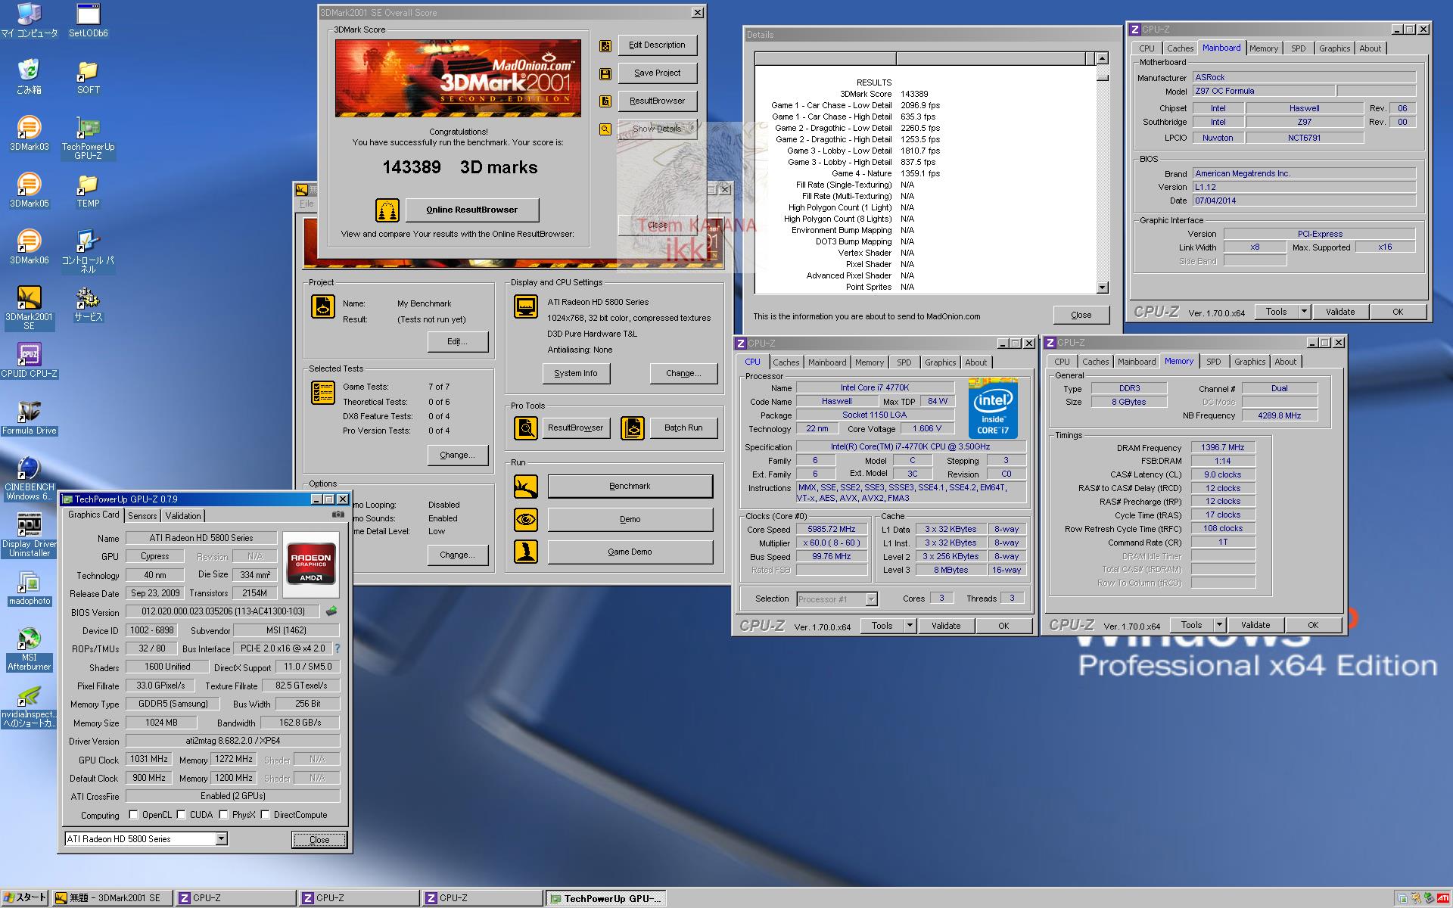Click the Demo eye icon in 3DMark2001
The image size is (1453, 908).
click(x=526, y=519)
